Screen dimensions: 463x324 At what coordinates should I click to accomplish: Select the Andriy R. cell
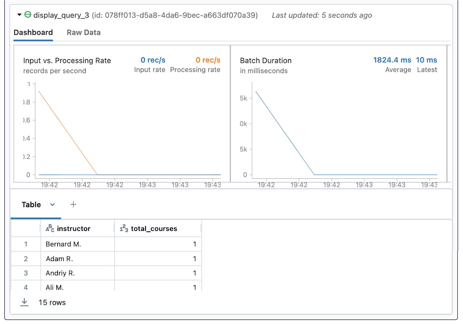pos(78,273)
